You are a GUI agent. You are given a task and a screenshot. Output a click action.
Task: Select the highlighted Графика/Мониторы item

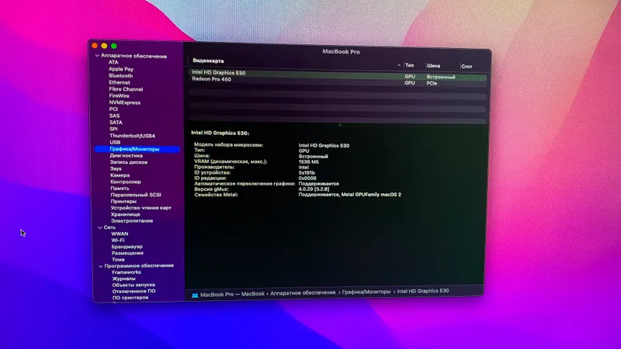coord(137,149)
